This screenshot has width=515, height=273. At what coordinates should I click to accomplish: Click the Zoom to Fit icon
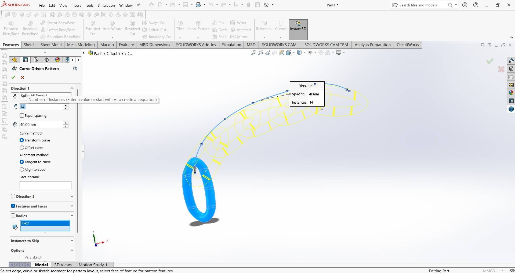[253, 53]
